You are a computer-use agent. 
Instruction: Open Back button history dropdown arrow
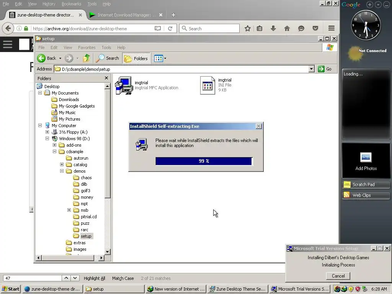(x=60, y=59)
